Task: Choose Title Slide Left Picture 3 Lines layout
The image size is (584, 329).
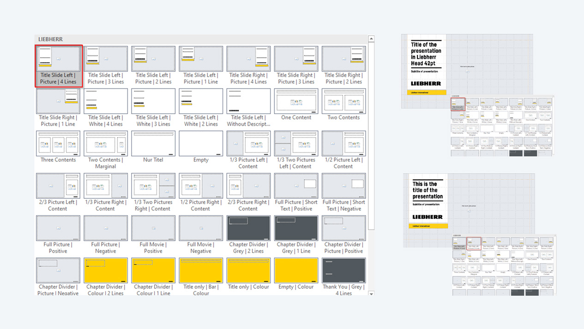Action: click(x=106, y=59)
